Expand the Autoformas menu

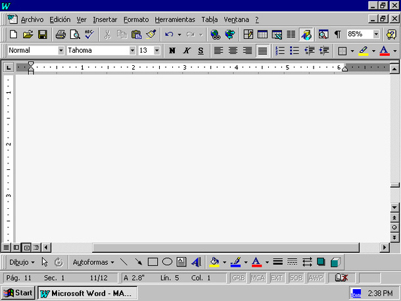click(x=93, y=262)
